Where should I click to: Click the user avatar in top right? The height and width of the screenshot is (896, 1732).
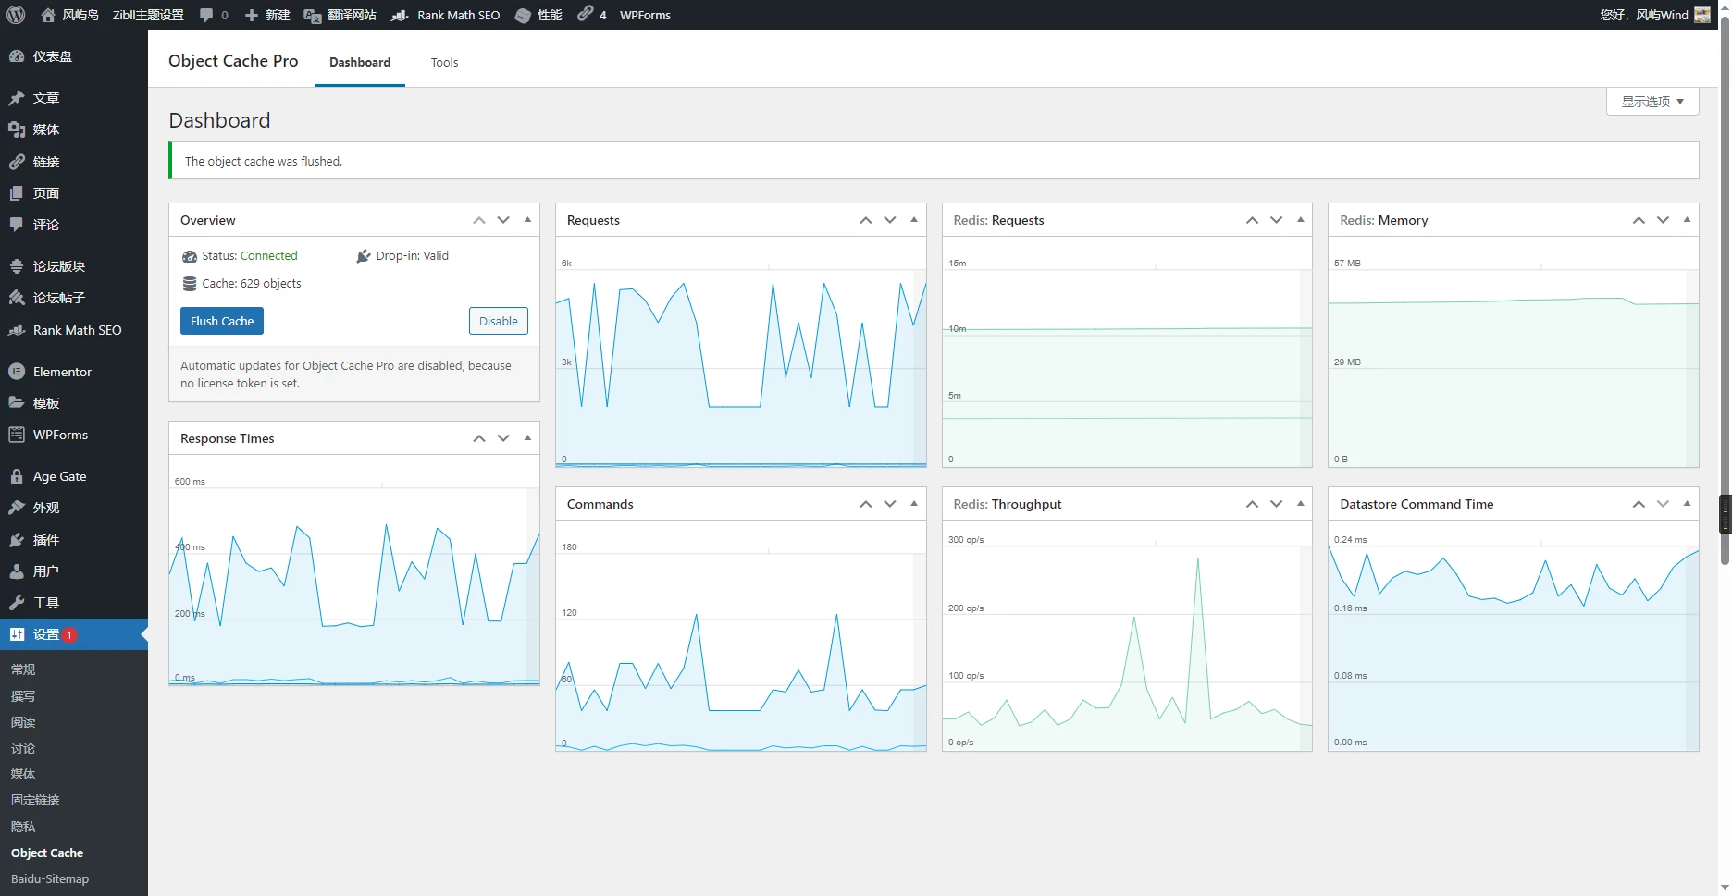click(x=1701, y=15)
